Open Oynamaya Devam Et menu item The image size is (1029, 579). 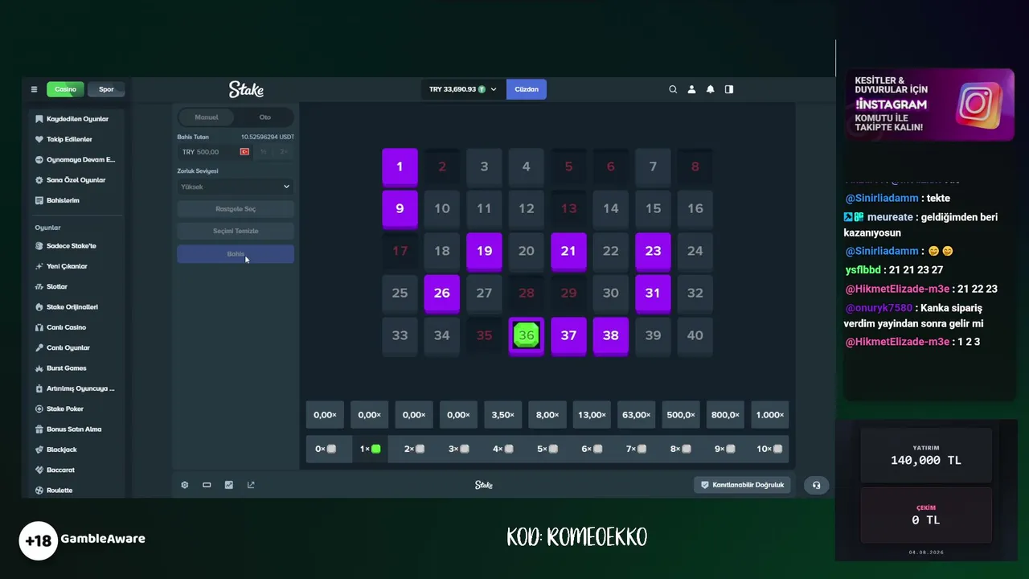tap(77, 159)
